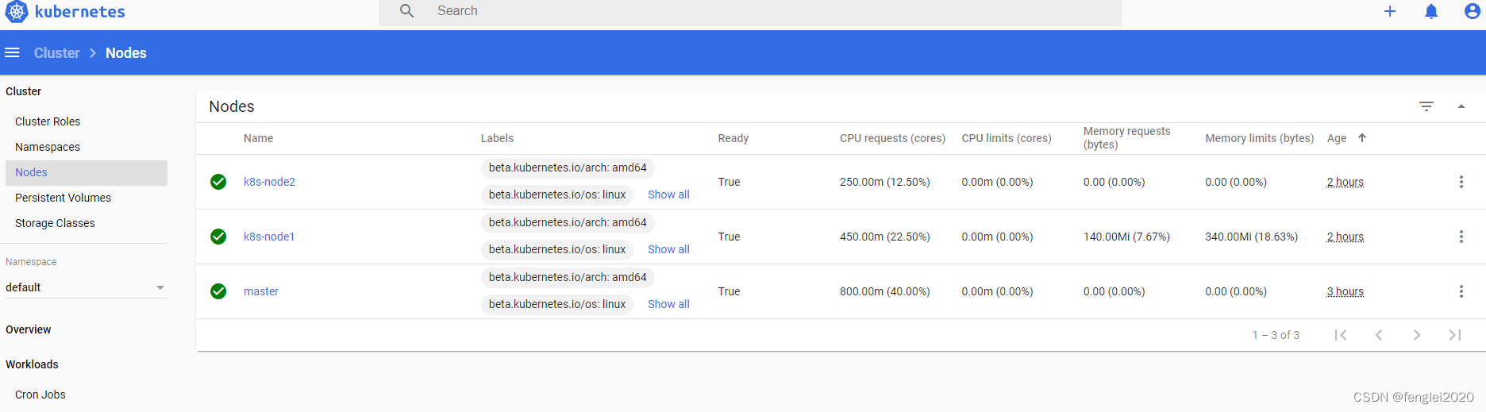Click the plus create resource icon
Image resolution: width=1486 pixels, height=412 pixels.
coord(1390,11)
